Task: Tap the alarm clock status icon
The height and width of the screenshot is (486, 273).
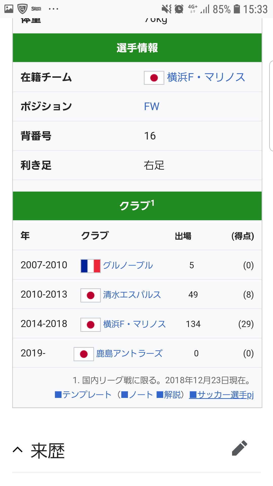Action: coord(179,9)
